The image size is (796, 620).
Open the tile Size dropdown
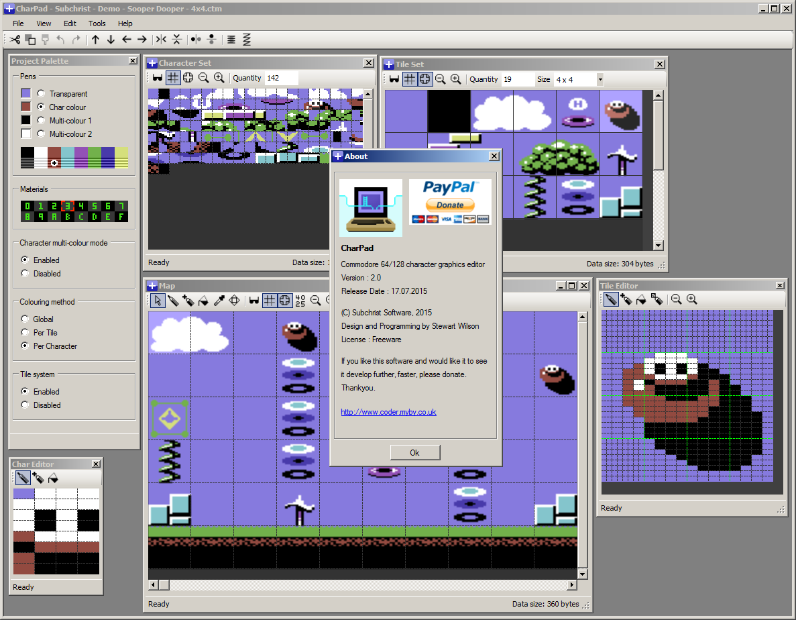600,79
